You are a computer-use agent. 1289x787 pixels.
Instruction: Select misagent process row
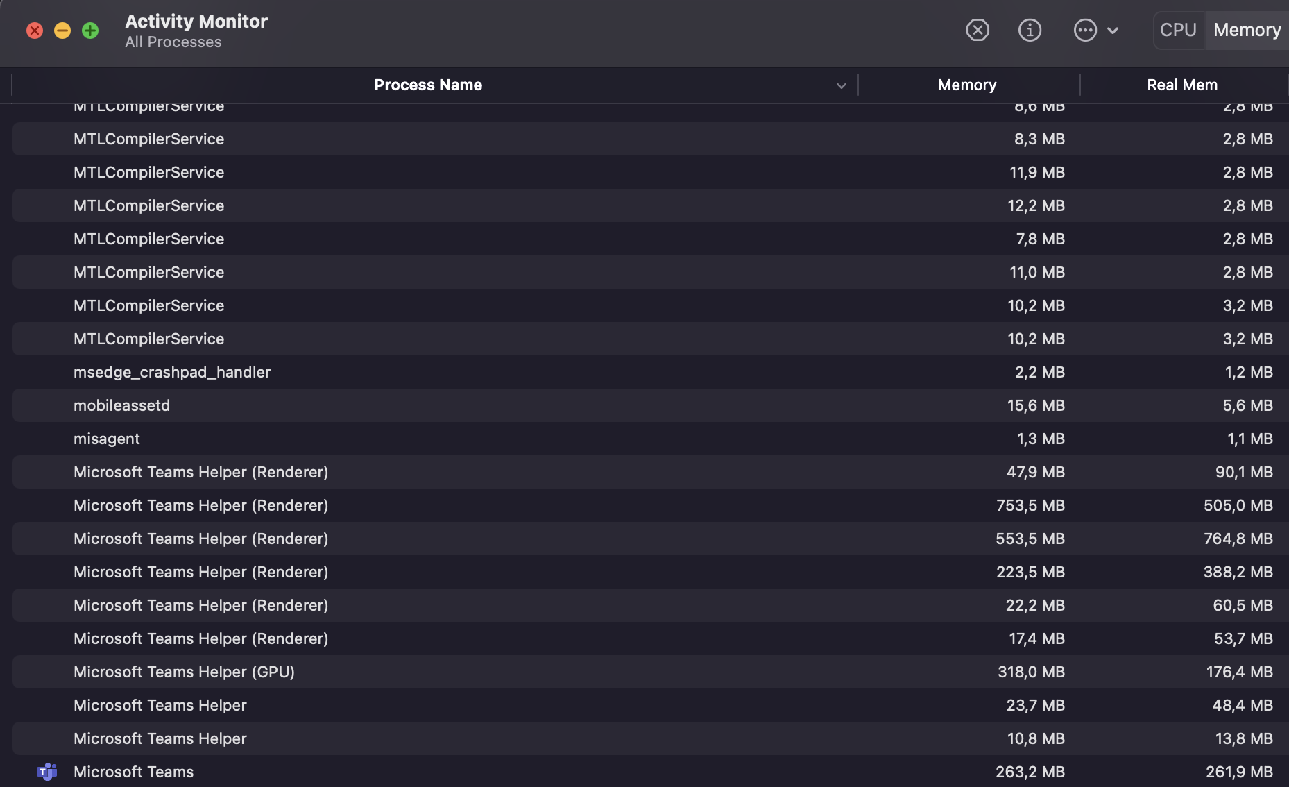[650, 439]
